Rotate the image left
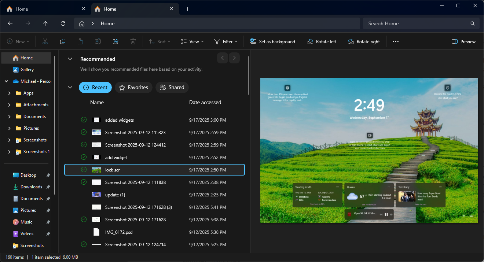This screenshot has width=484, height=262. (322, 41)
